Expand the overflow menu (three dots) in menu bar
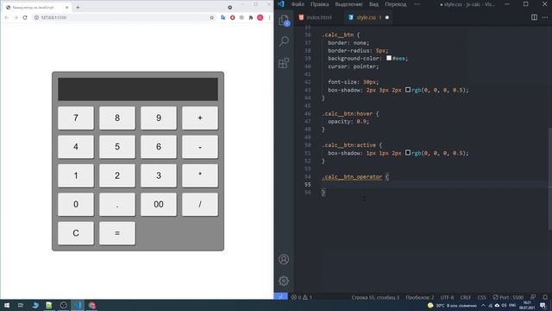The width and height of the screenshot is (552, 311). tap(417, 4)
